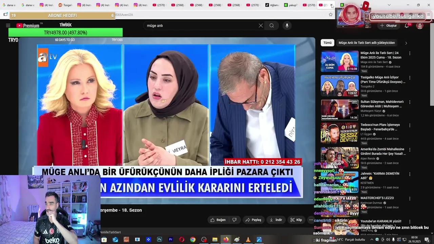This screenshot has height=244, width=434.
Task: Show hidden system tray icons chevron
Action: [x=372, y=240]
